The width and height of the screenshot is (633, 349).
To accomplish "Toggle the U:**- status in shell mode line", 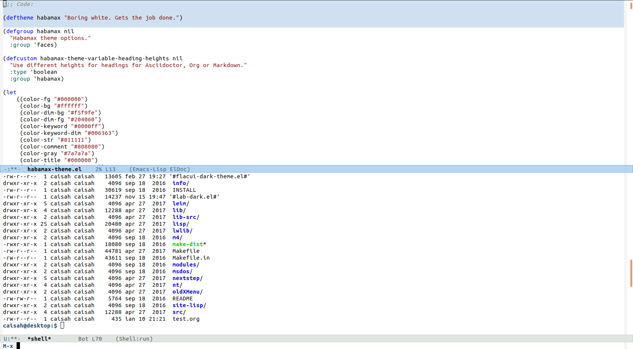I will coord(12,339).
